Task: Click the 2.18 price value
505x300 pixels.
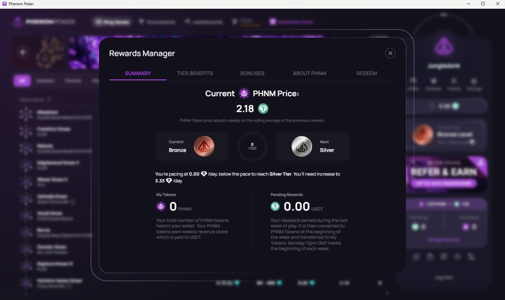Action: (x=245, y=109)
